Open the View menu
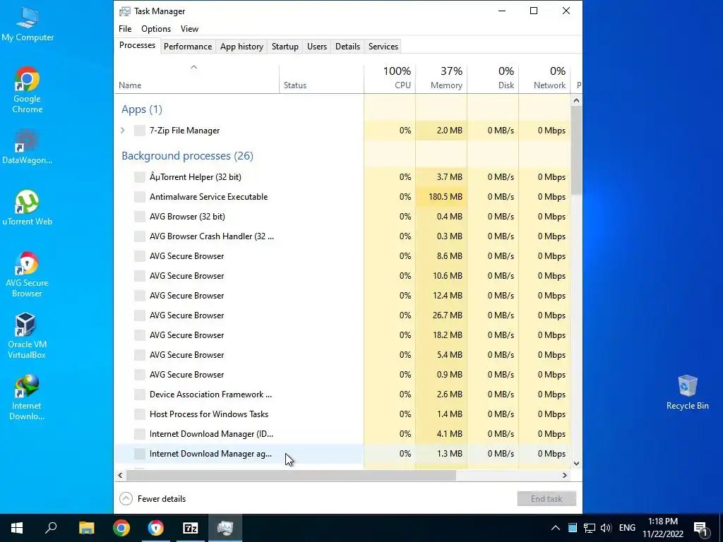 click(x=189, y=28)
